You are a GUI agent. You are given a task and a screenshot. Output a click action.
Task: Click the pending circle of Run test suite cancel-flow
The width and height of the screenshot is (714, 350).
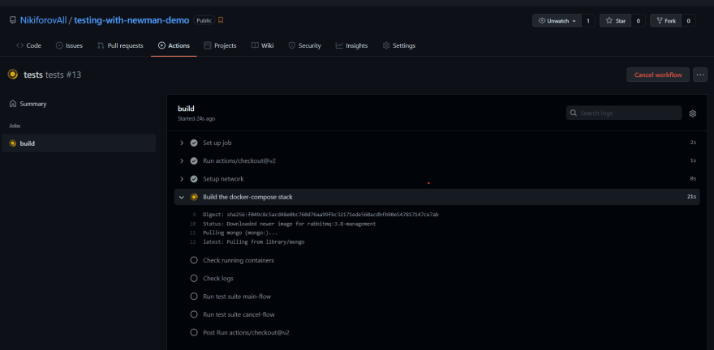(194, 314)
